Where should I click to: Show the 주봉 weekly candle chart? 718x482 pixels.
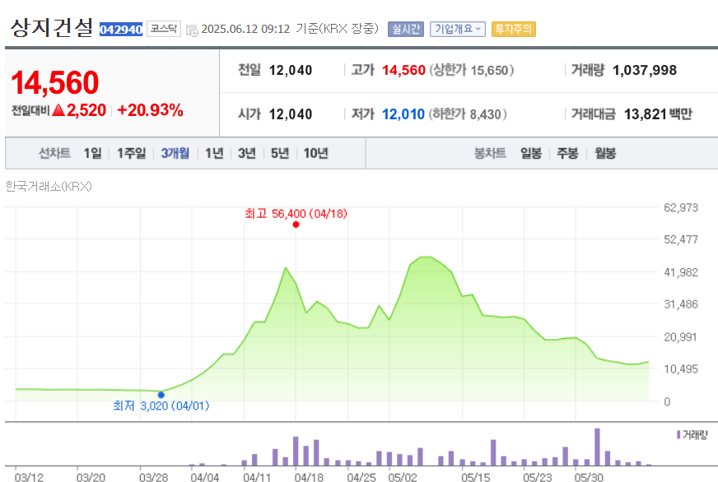pyautogui.click(x=568, y=153)
